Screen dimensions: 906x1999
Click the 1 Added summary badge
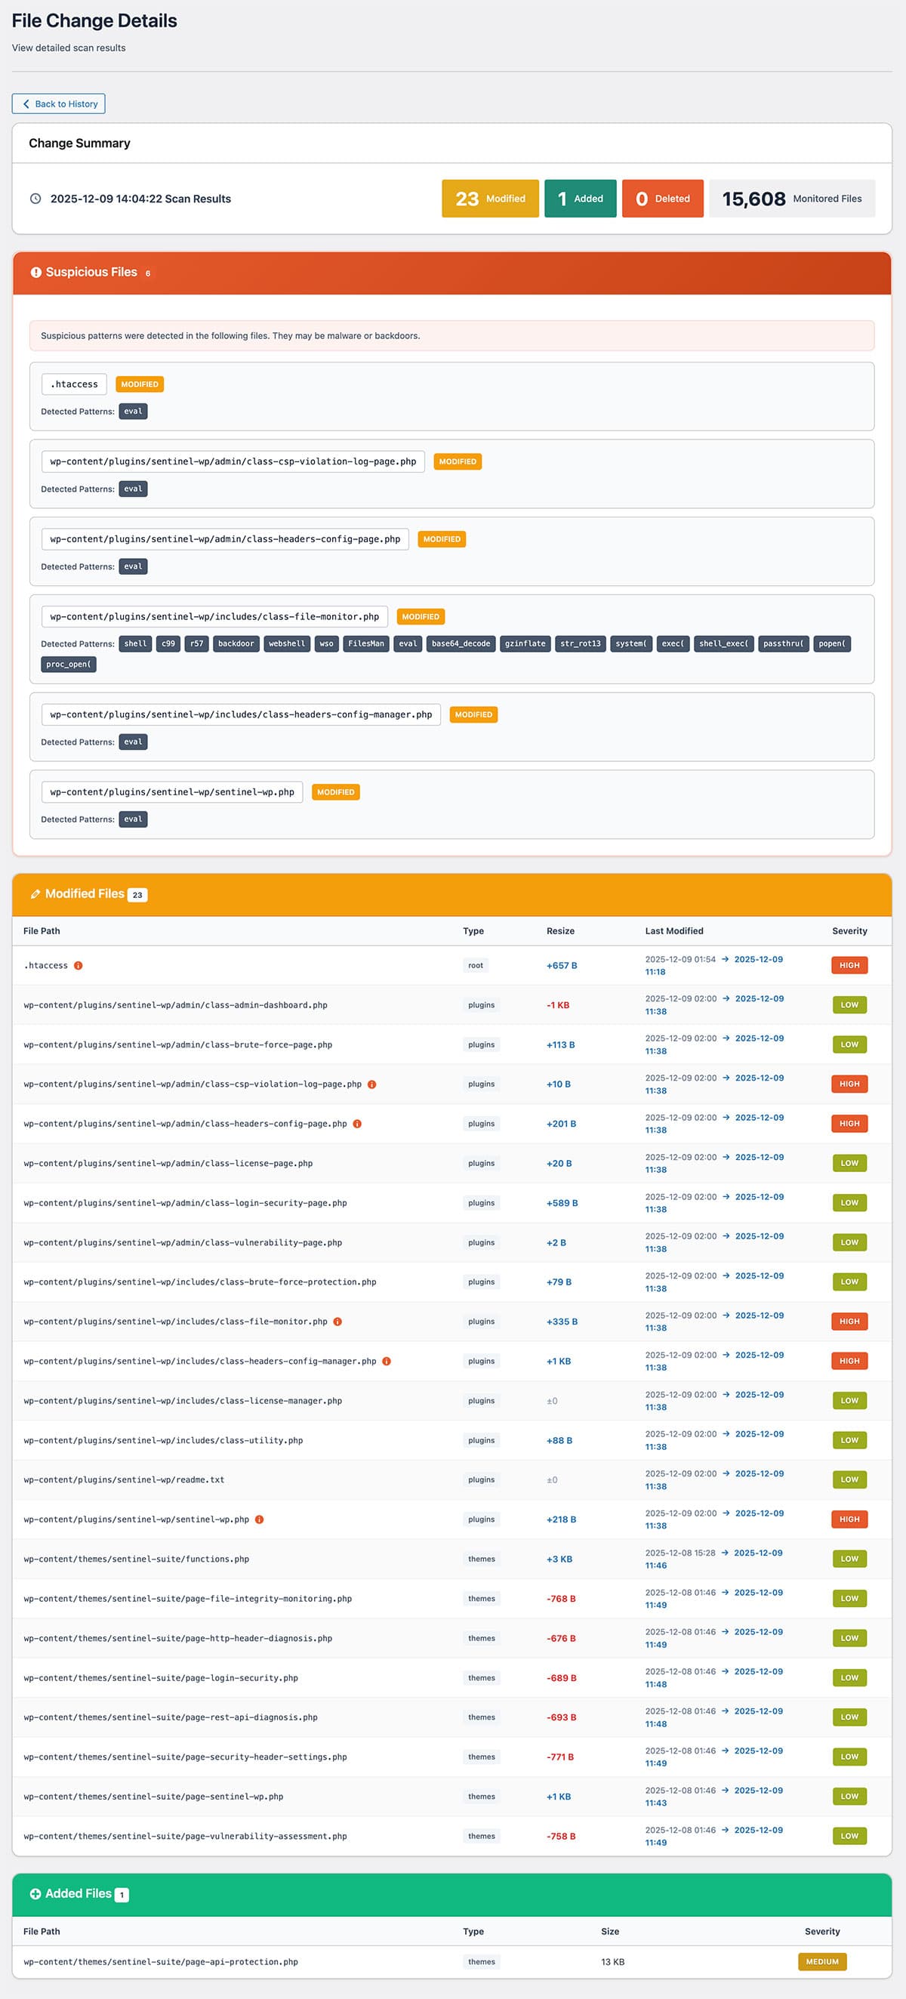point(580,199)
